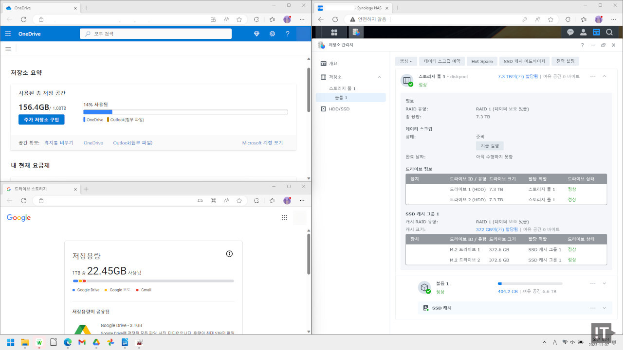Open the OneDrive help question mark

288,34
